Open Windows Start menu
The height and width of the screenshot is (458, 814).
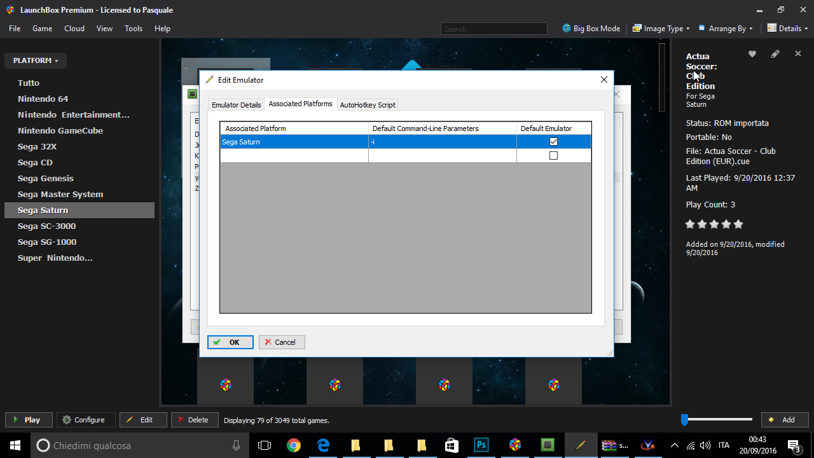click(15, 445)
